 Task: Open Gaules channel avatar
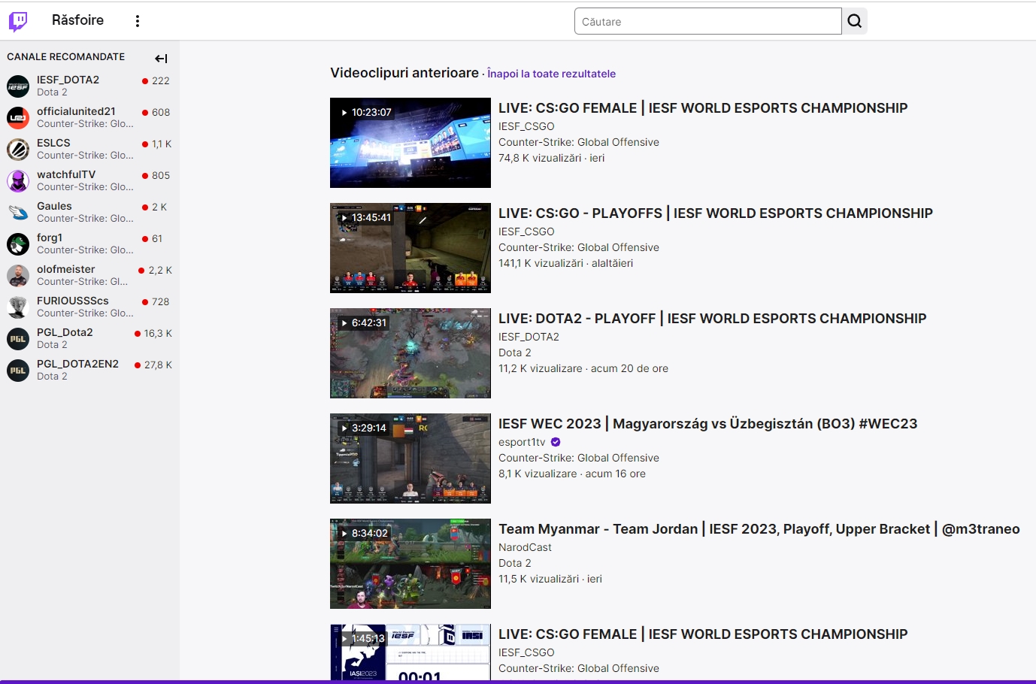[x=18, y=213]
